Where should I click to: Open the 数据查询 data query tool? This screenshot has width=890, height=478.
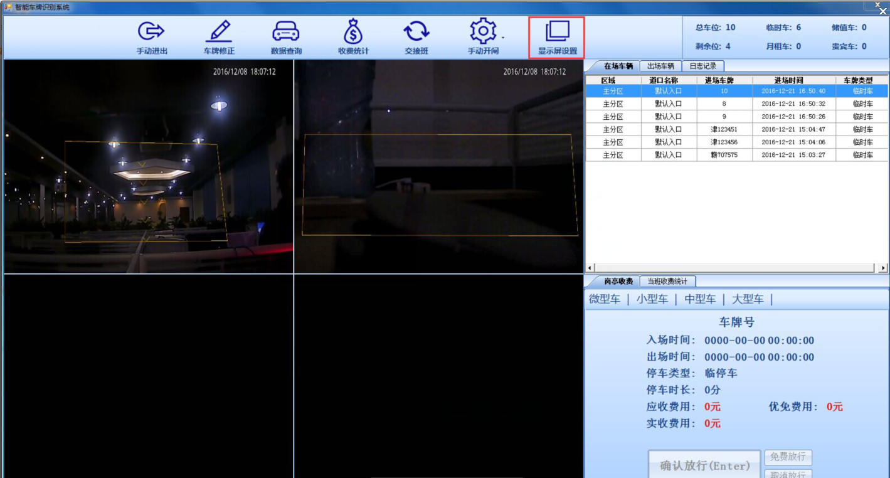point(287,36)
